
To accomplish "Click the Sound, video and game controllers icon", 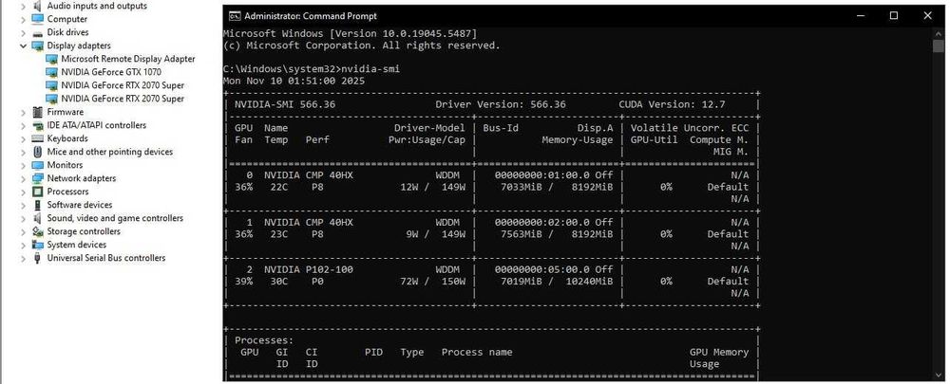I will point(38,218).
